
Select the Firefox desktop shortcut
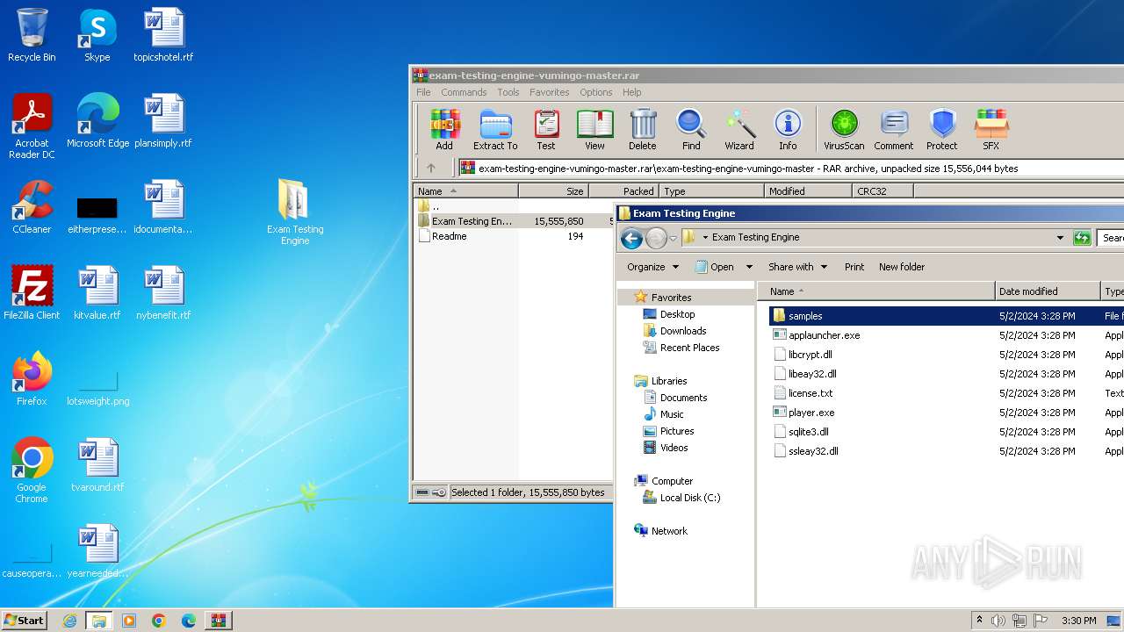point(32,379)
